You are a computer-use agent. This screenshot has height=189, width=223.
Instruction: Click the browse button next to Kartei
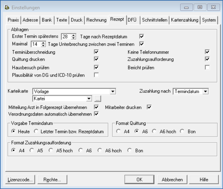pos(98,99)
